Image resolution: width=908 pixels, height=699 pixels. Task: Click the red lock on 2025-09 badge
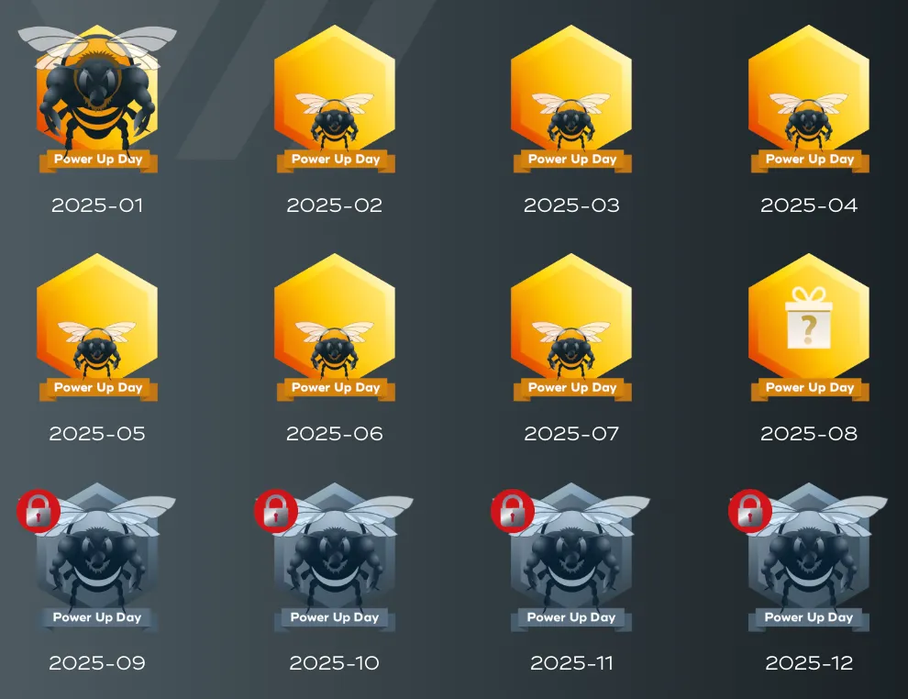point(39,511)
